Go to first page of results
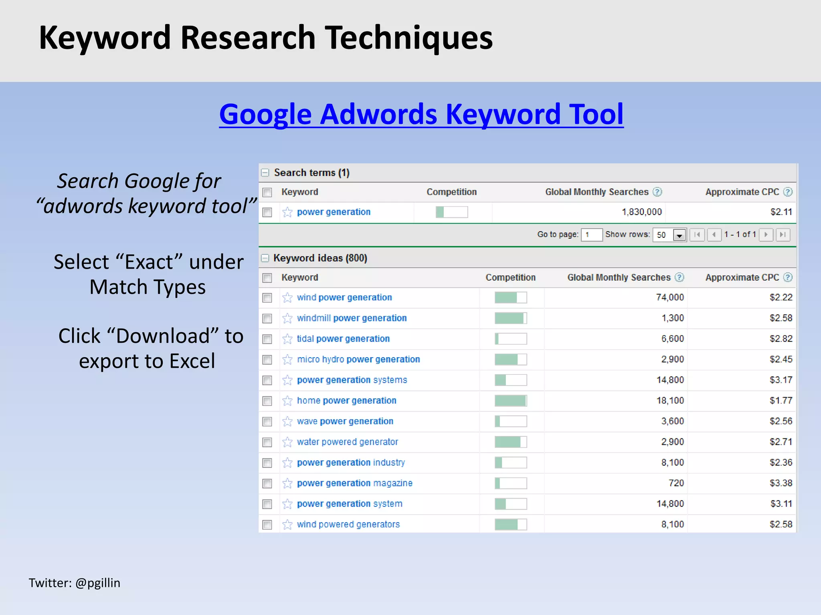Screen dimensions: 821x615 click(697, 235)
